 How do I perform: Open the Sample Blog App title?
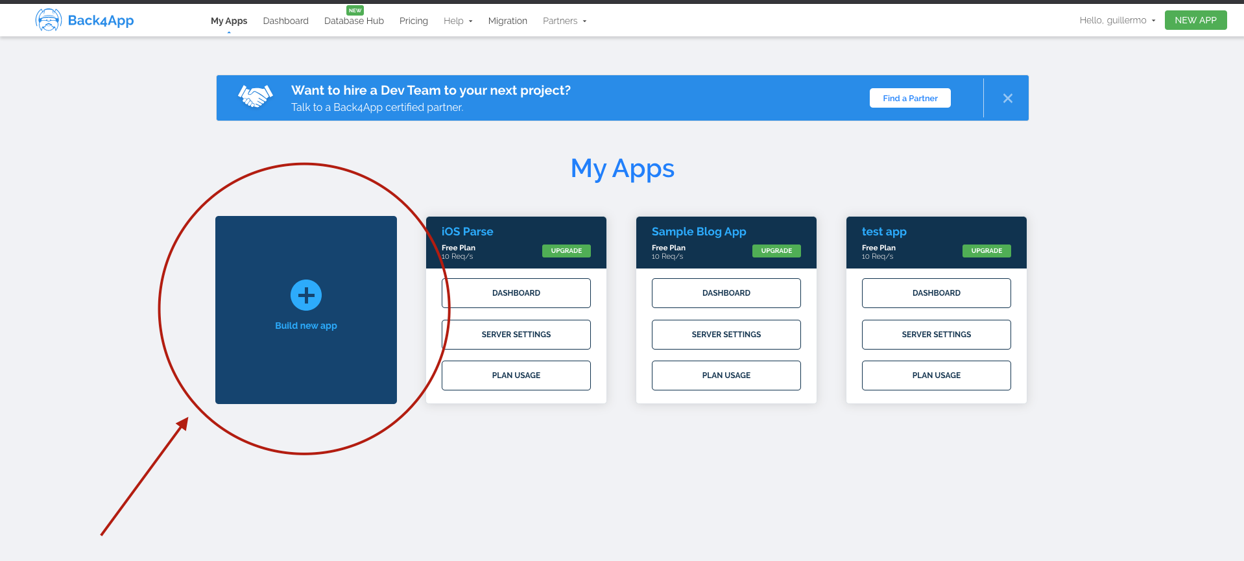[x=699, y=232]
